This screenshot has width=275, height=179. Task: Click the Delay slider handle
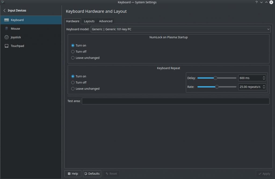tap(215, 78)
